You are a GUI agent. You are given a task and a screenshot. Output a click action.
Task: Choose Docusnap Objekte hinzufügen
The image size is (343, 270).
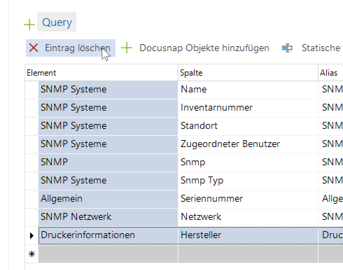(204, 48)
